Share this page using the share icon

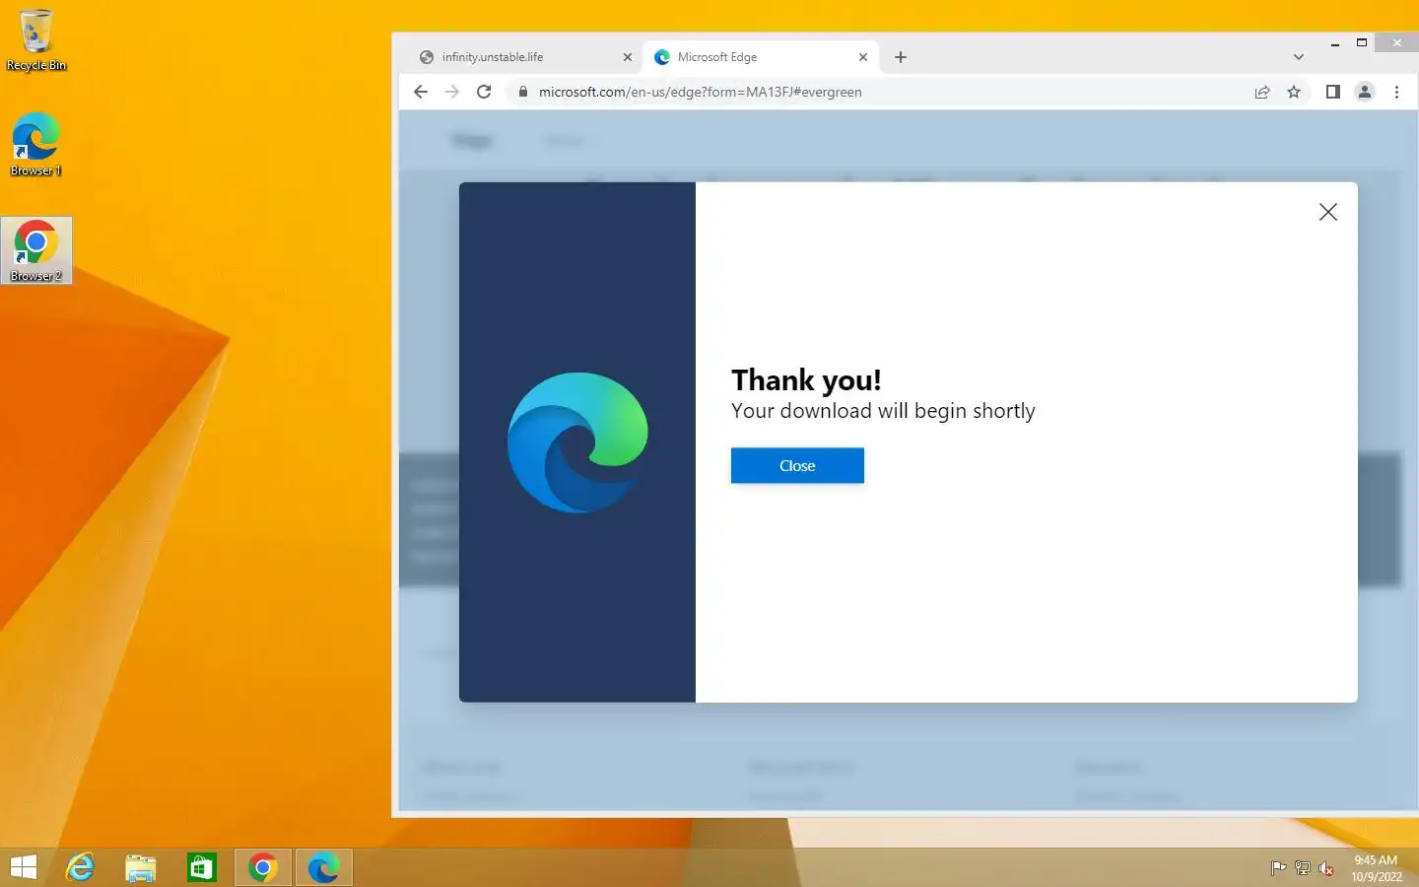pos(1262,92)
